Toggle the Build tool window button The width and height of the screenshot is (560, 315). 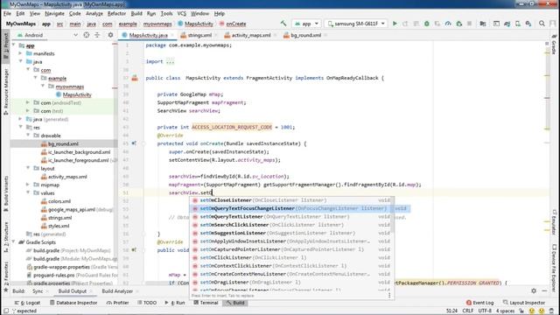235,303
